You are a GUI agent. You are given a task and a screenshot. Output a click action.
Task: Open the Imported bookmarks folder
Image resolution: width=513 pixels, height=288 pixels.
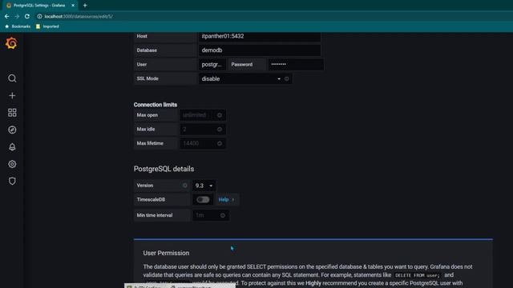(x=47, y=26)
